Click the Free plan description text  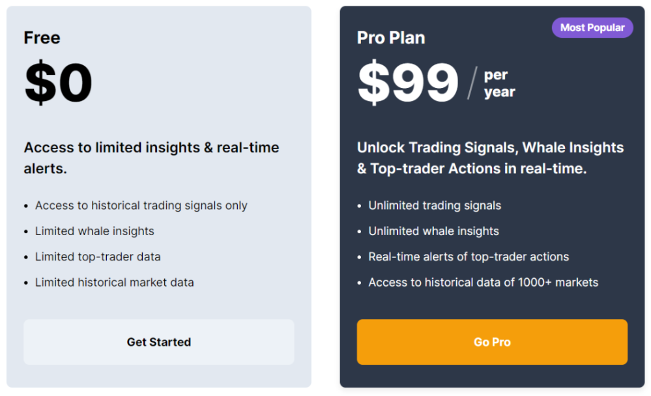pyautogui.click(x=151, y=158)
